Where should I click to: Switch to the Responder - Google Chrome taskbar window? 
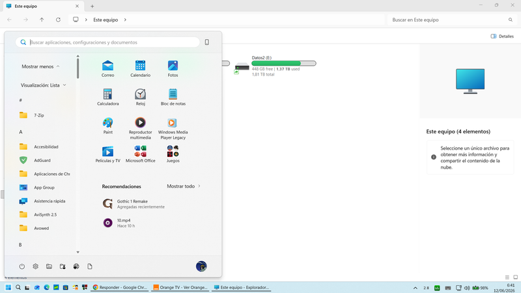tap(120, 287)
